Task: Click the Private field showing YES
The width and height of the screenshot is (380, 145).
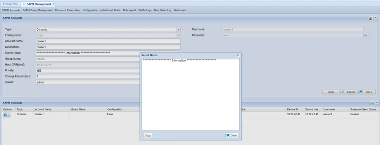Action: click(88, 71)
